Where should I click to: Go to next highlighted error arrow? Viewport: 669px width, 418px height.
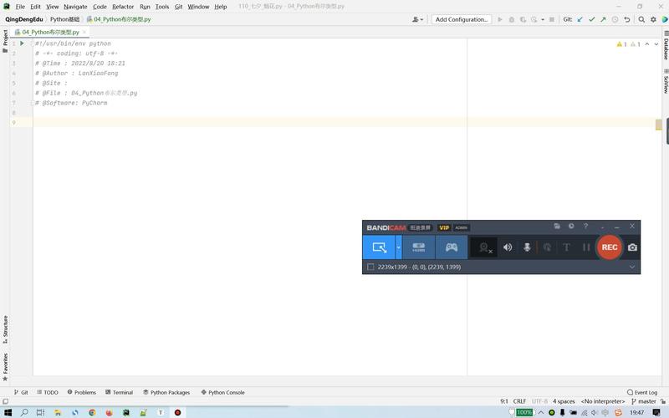(656, 44)
